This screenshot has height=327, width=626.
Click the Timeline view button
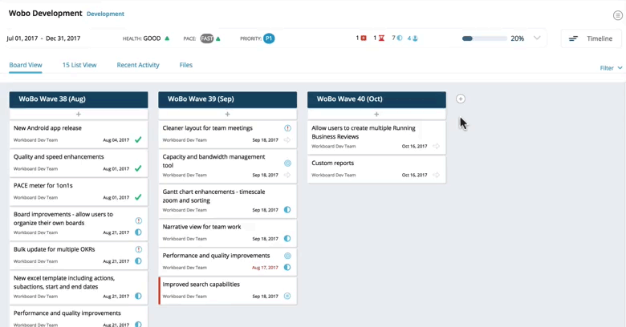pyautogui.click(x=592, y=38)
